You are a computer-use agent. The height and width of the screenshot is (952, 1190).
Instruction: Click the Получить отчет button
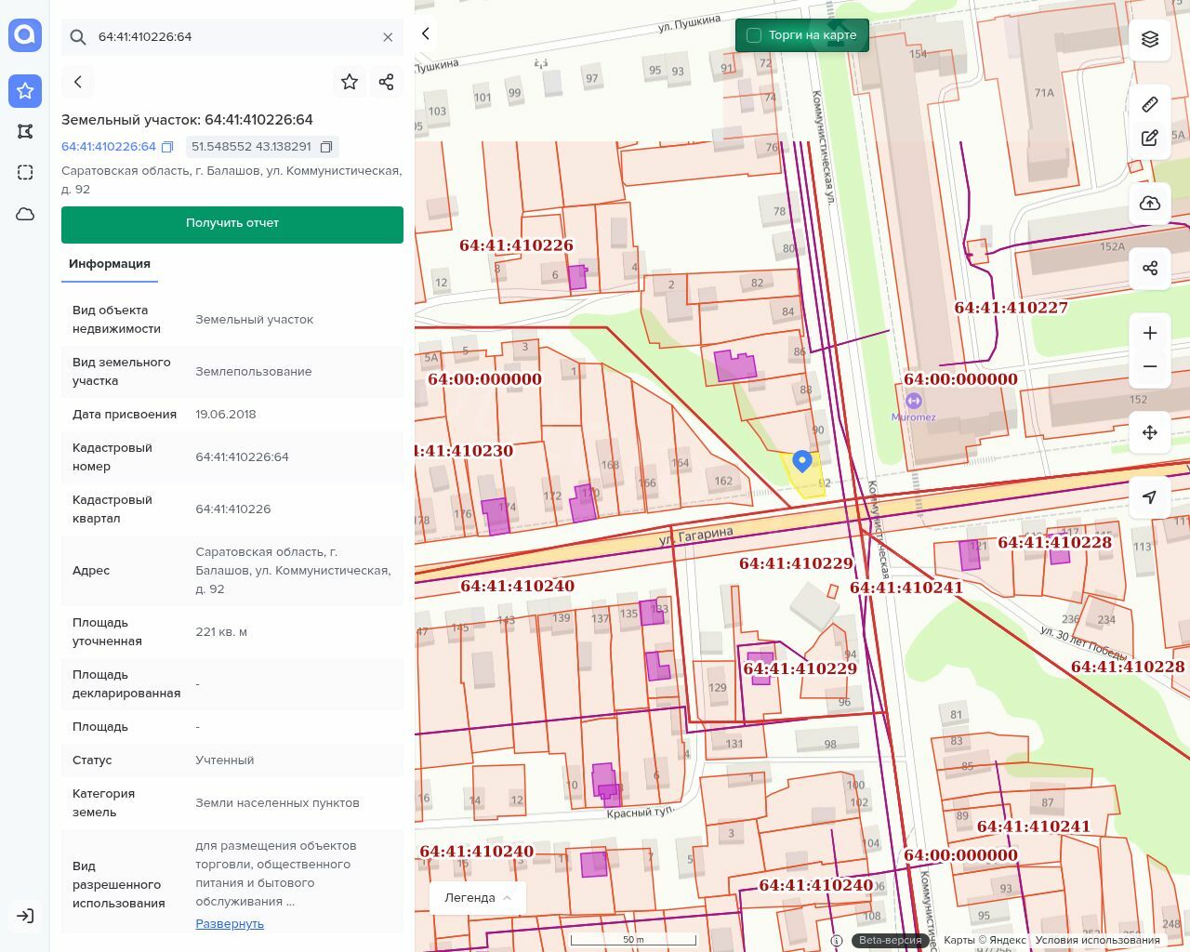click(x=232, y=224)
